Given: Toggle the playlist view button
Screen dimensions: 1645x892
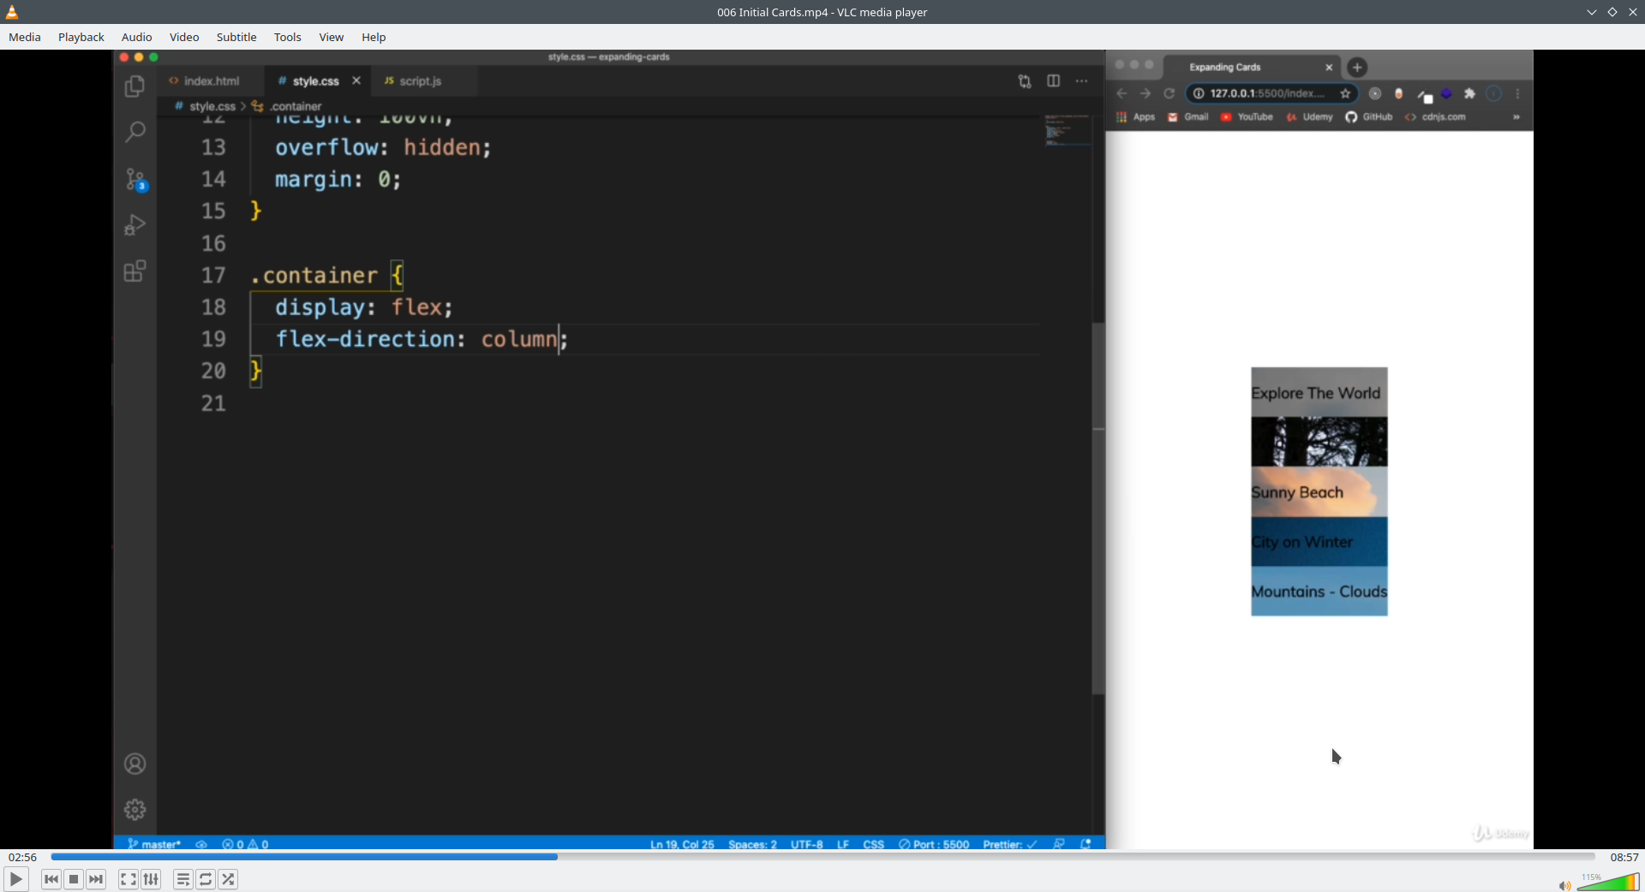Looking at the screenshot, I should (x=183, y=879).
